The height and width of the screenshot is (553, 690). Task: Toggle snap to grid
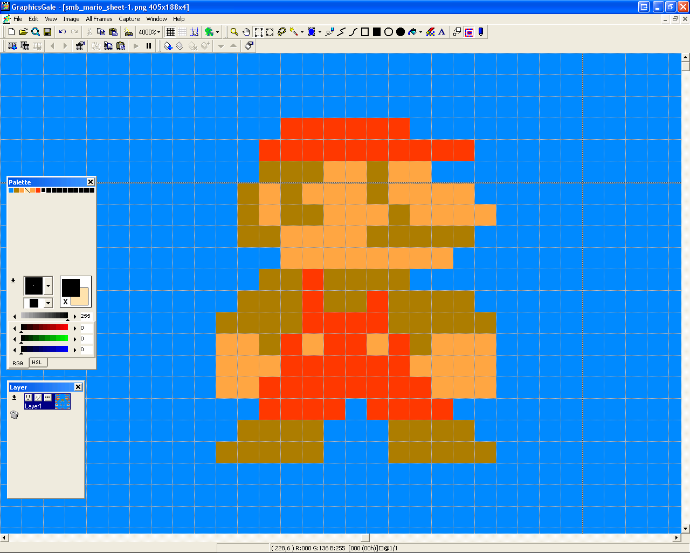(x=195, y=32)
